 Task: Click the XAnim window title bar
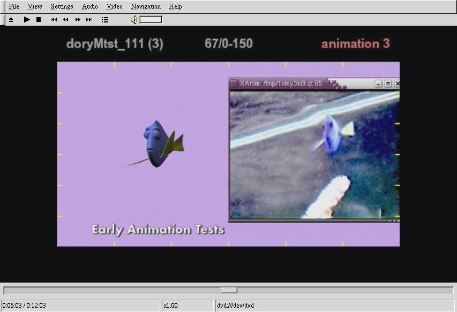(x=314, y=83)
